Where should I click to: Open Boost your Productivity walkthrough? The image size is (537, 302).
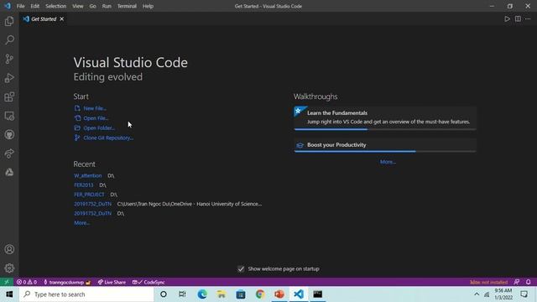(385, 145)
